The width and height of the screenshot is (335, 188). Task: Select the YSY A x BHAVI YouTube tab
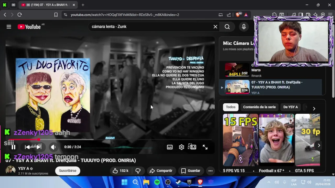point(48,5)
